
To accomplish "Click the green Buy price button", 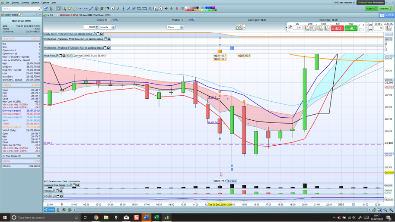I will (x=351, y=28).
